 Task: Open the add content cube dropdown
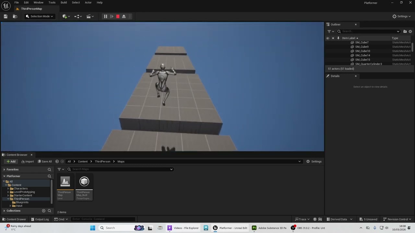click(x=66, y=16)
